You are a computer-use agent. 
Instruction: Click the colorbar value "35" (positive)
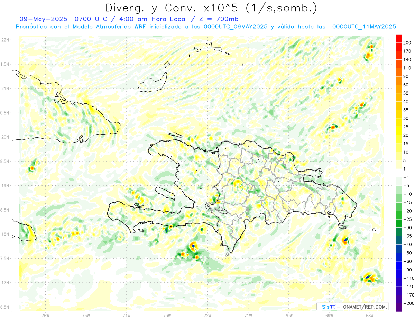click(x=406, y=110)
